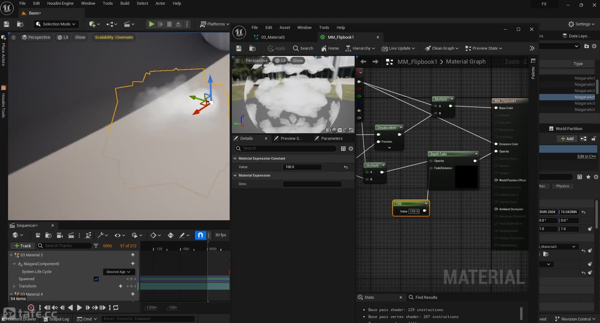The height and width of the screenshot is (323, 600).
Task: Toggle Sequencer snapping magnet
Action: [x=200, y=235]
